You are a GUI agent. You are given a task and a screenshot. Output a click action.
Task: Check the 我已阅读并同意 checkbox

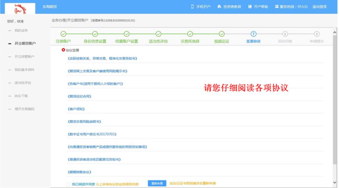(68, 184)
